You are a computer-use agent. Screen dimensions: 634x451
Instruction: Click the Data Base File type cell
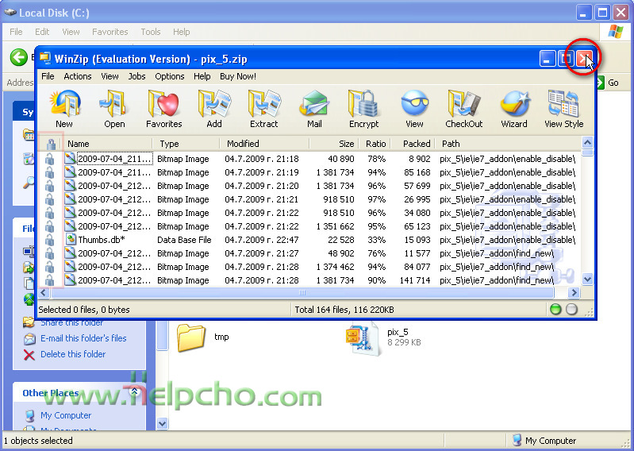tap(184, 240)
